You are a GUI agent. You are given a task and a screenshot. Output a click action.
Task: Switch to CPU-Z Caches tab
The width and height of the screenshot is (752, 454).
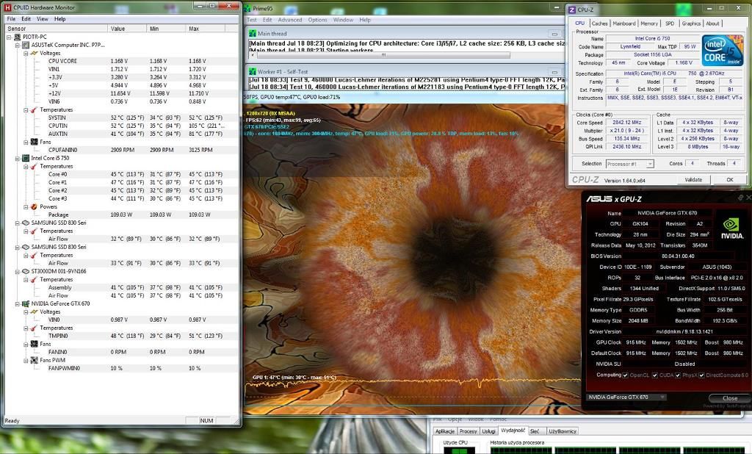[599, 23]
